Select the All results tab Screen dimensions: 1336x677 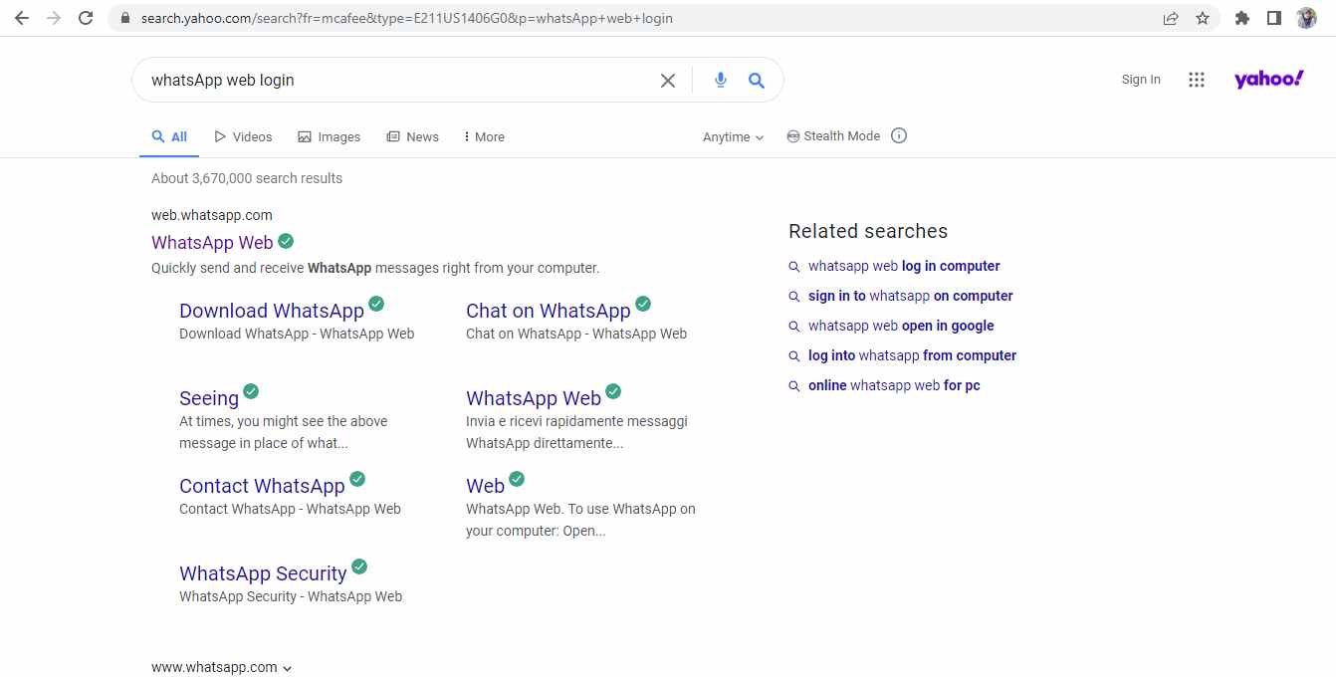point(169,137)
